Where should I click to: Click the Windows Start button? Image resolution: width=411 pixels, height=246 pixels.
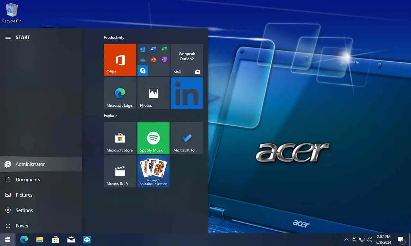pos(8,240)
